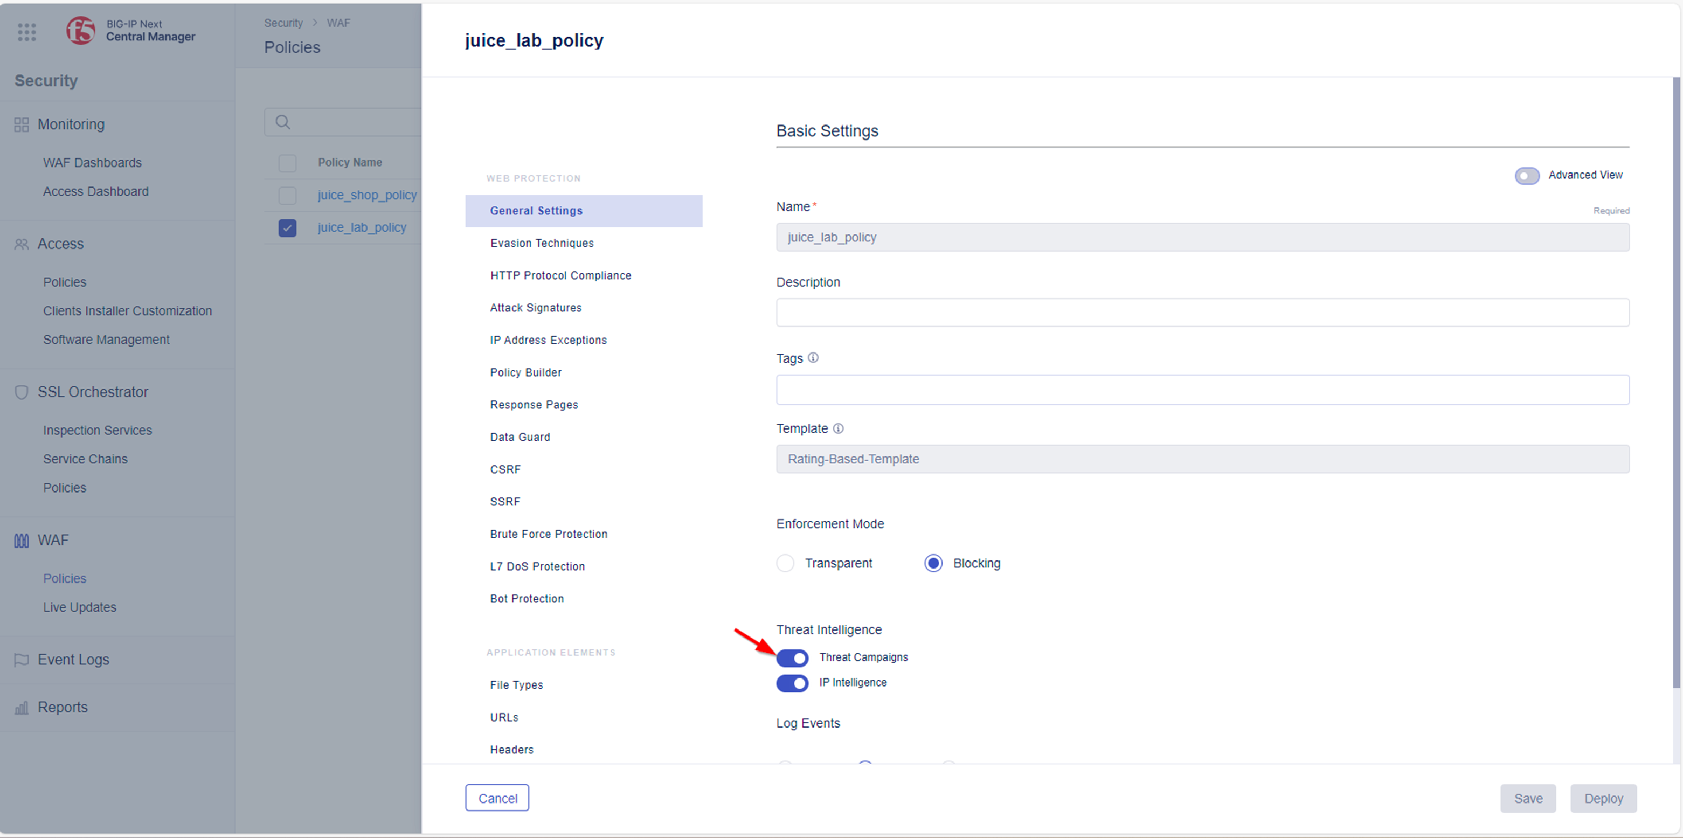Expand the Evasion Techniques settings section
The width and height of the screenshot is (1683, 838).
point(541,243)
